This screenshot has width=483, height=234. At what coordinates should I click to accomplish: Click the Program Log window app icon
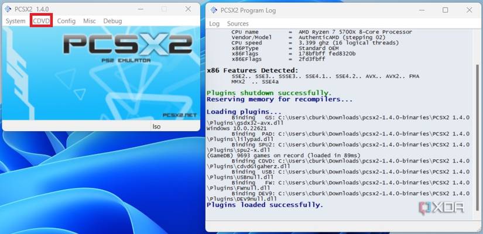(214, 11)
